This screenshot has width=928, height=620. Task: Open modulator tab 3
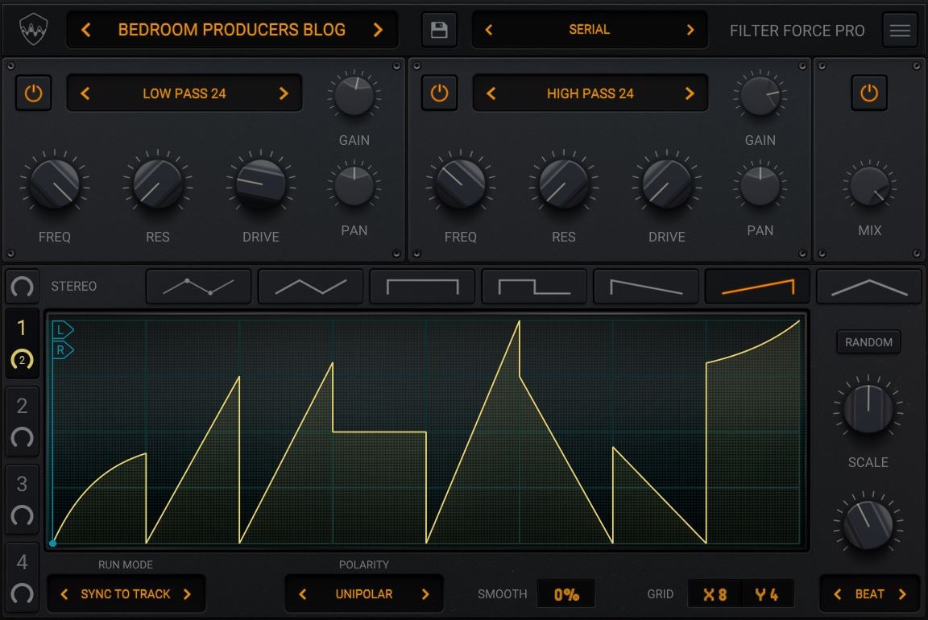[x=22, y=498]
